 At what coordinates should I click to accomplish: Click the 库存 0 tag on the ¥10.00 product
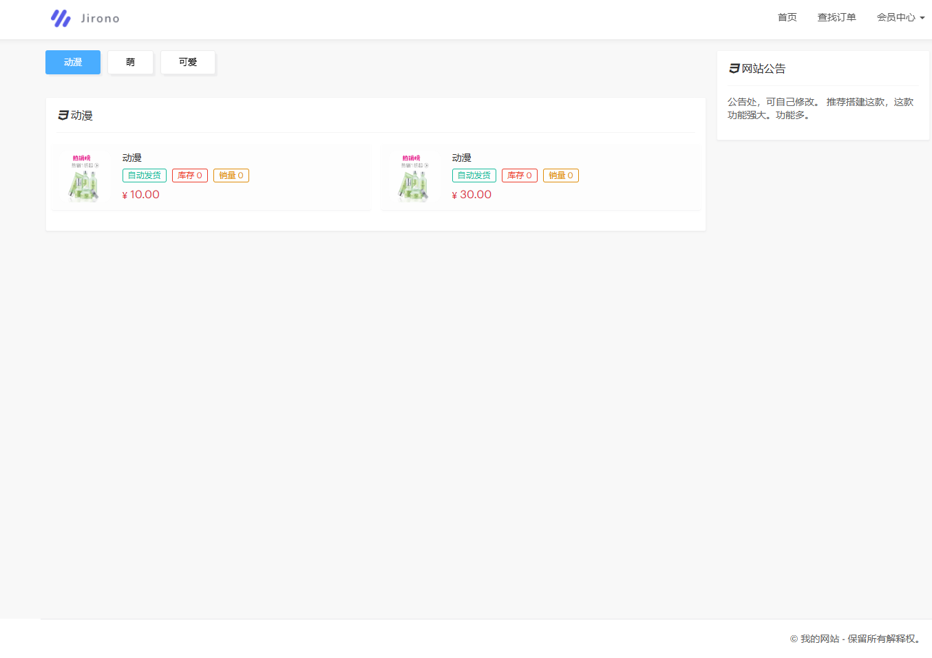pos(190,176)
